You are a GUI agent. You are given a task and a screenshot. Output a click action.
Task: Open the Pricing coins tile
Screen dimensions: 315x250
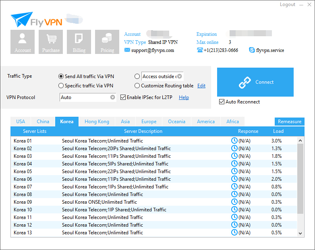click(x=107, y=42)
